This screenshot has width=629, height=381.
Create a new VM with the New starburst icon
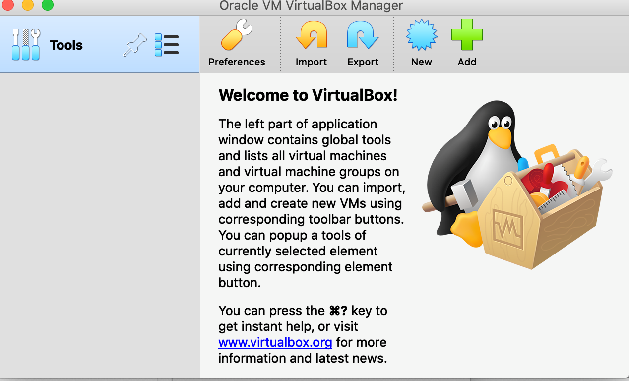[421, 36]
